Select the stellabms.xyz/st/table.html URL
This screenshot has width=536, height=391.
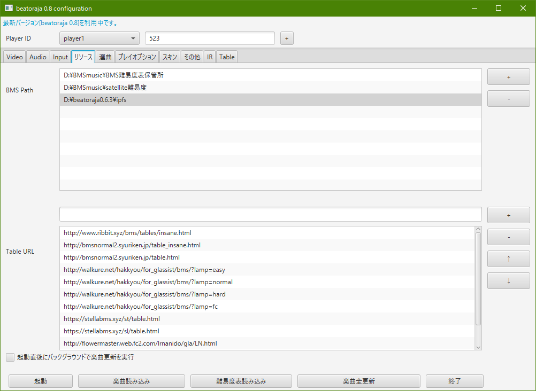pos(267,319)
